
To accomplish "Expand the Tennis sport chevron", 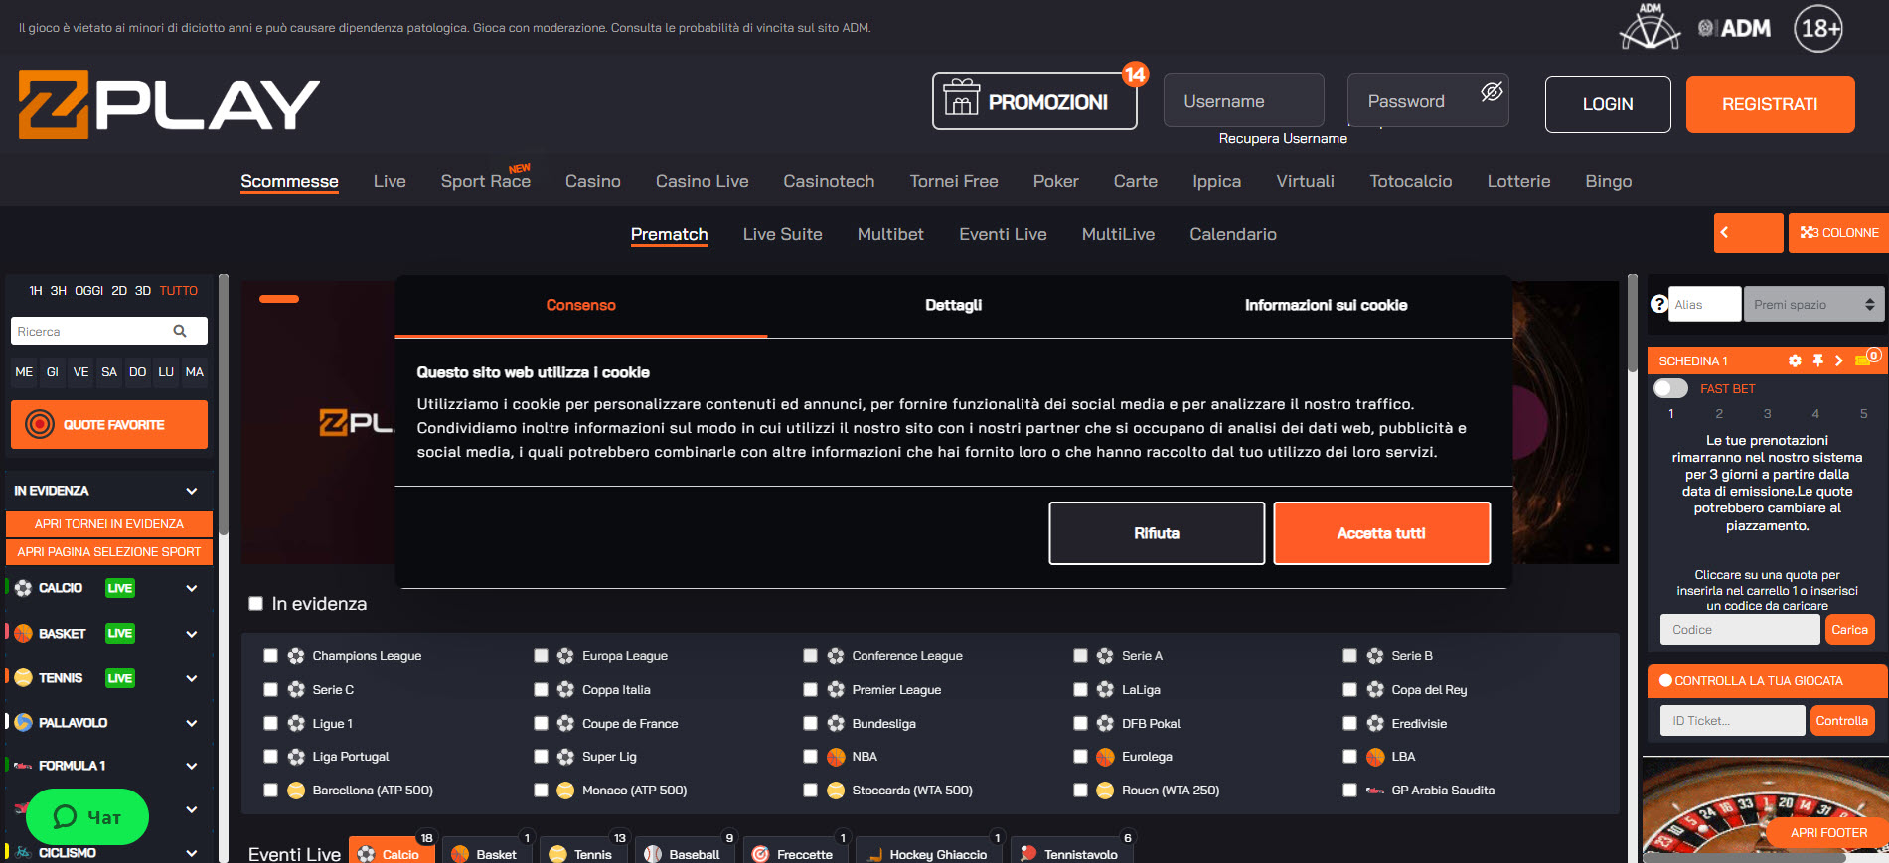I will point(192,678).
